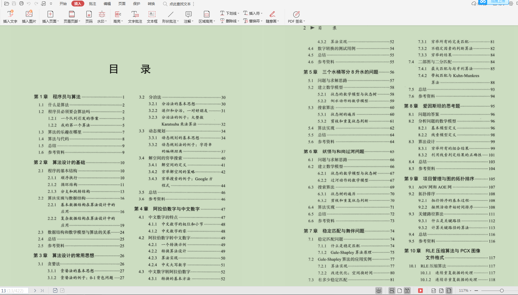
Task: Go to the previous viewed page
Action: tap(55, 290)
